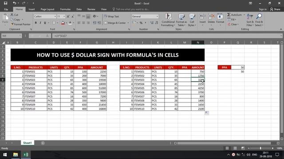
Task: Undo the last action
Action: [15, 3]
